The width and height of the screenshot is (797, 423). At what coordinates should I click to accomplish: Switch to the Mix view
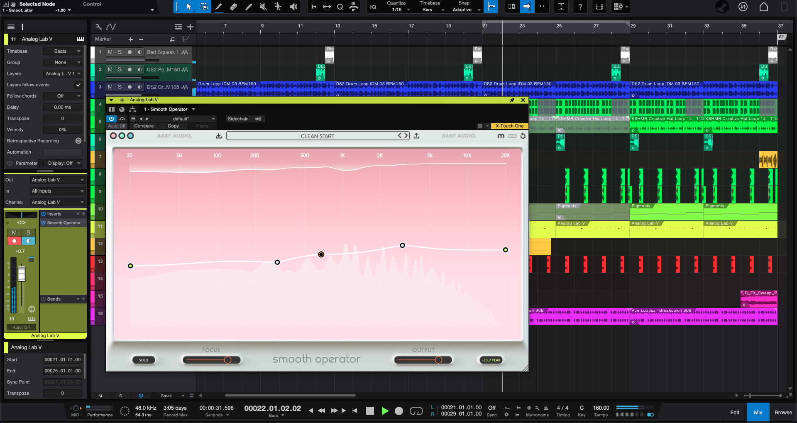(x=758, y=412)
